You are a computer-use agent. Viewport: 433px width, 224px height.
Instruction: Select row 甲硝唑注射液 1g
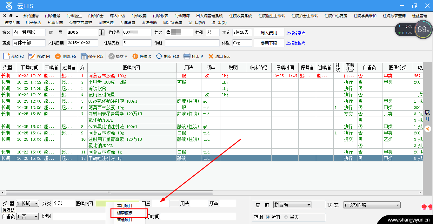tap(211, 158)
